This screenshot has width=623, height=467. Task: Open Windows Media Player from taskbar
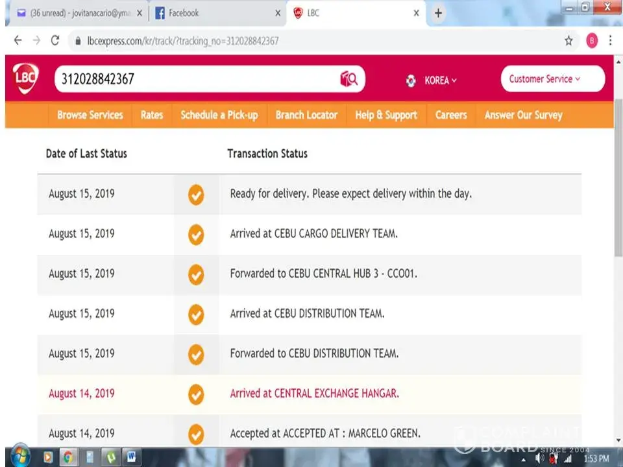coord(47,457)
